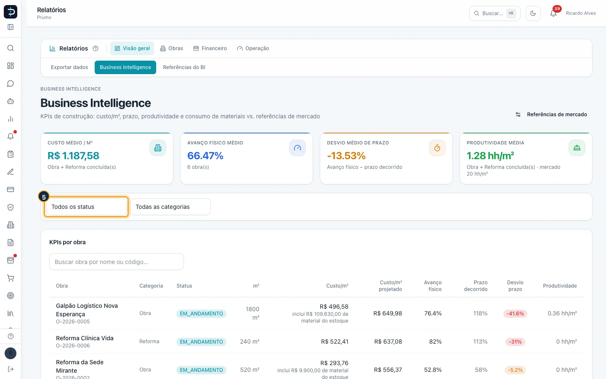Screen dimensions: 606x379
Task: Toggle dark mode with the moon button
Action: 533,13
